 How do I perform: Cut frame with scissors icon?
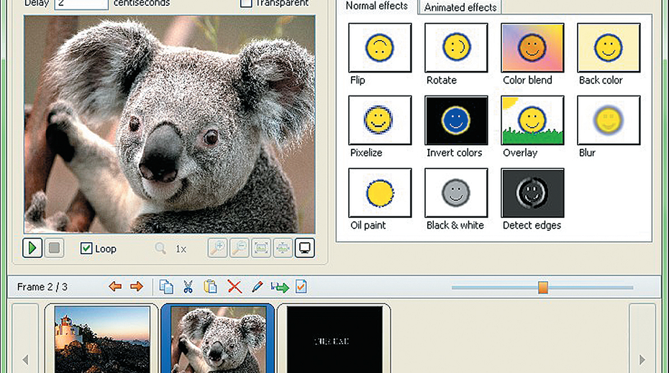(x=188, y=287)
